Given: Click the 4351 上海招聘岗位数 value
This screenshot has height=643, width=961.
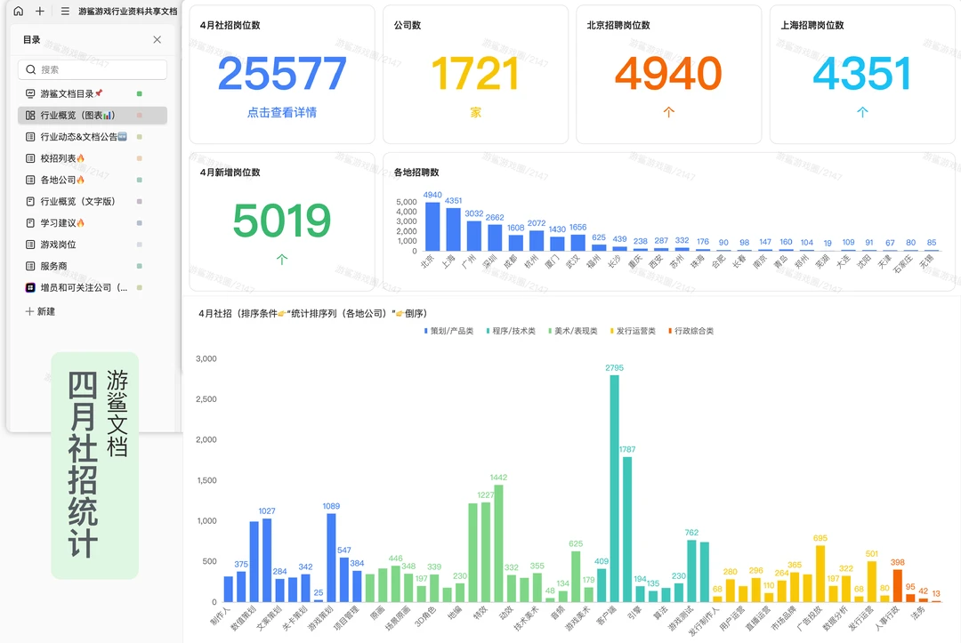Looking at the screenshot, I should click(x=862, y=74).
